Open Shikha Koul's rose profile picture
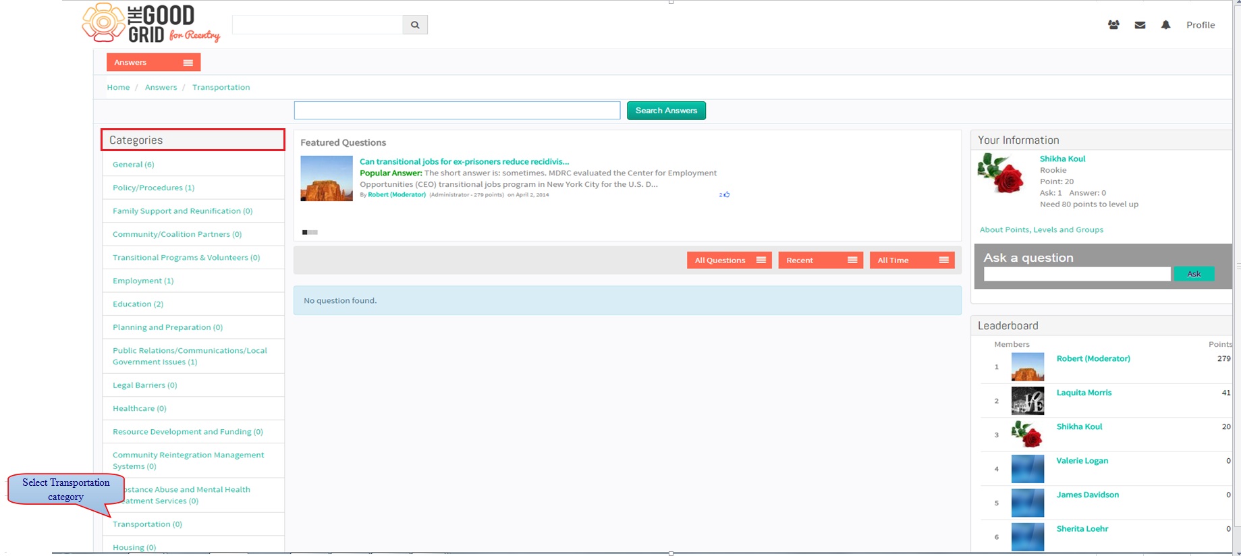The width and height of the screenshot is (1241, 556). [1001, 173]
